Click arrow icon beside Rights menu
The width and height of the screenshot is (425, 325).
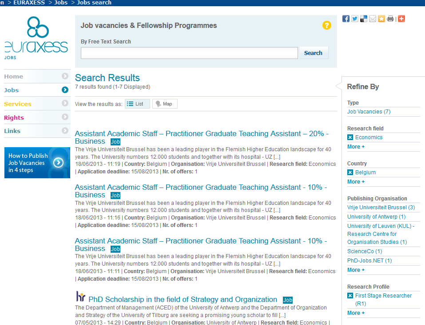(x=65, y=117)
